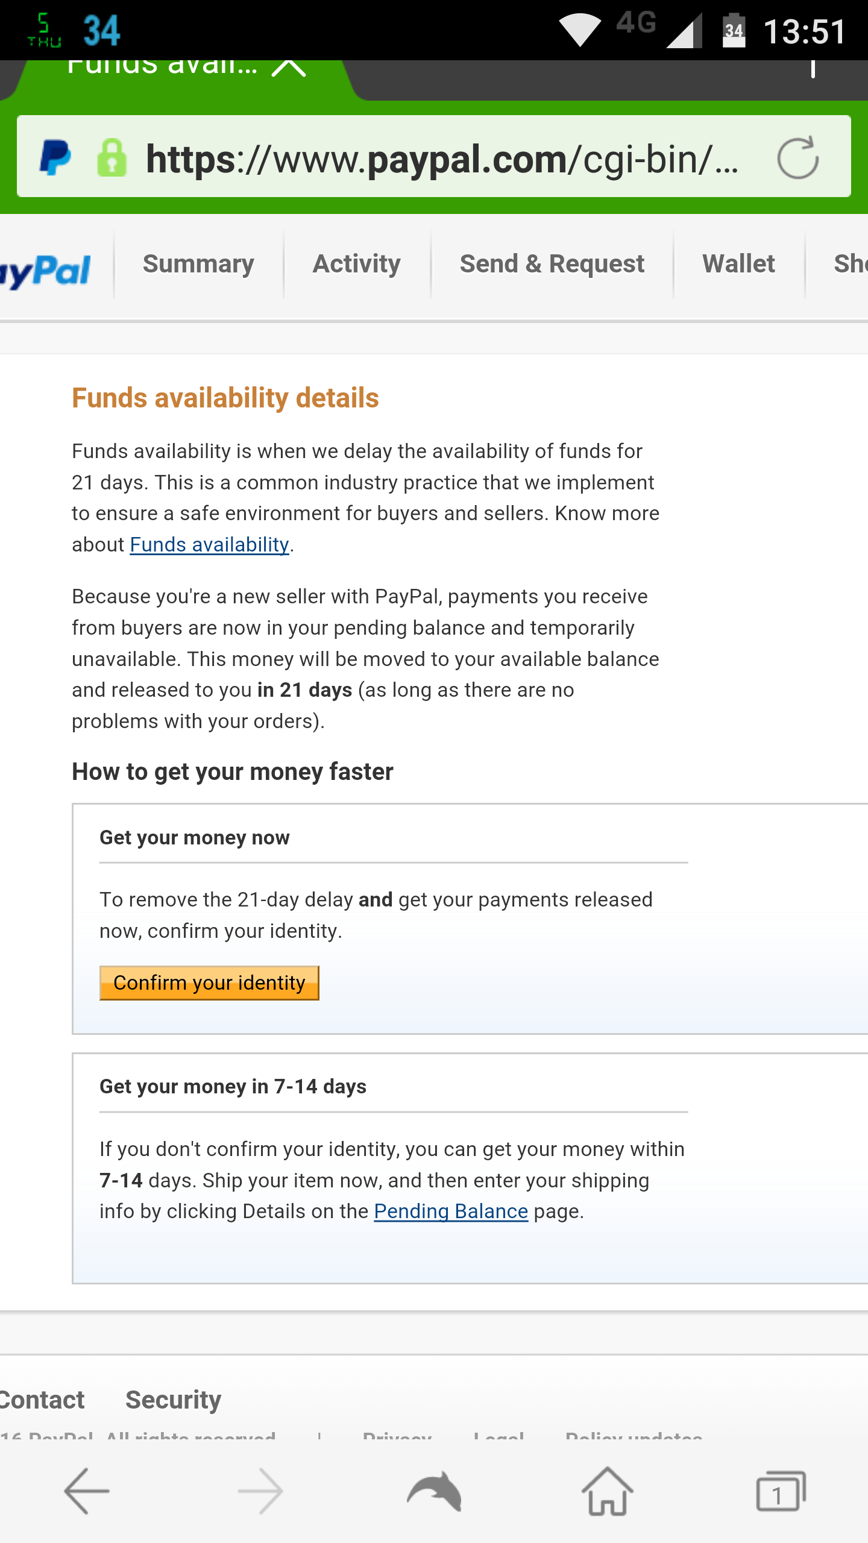Open the Security footer link

click(x=173, y=1400)
